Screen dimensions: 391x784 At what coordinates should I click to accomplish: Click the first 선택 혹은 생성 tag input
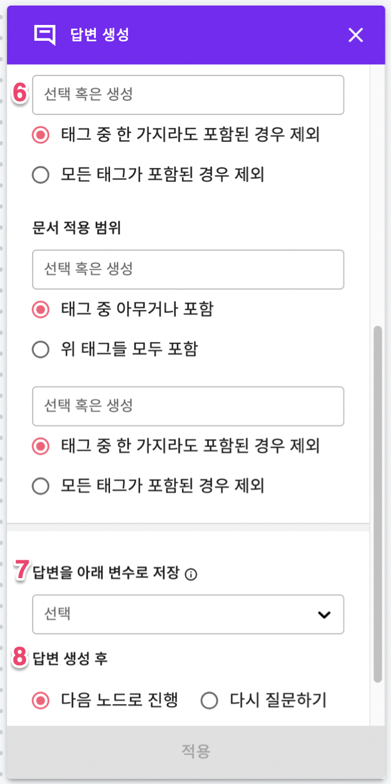click(188, 94)
